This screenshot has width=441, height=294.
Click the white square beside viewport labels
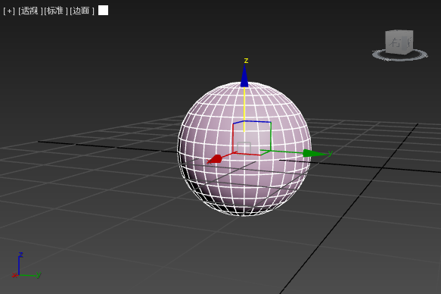pos(103,11)
